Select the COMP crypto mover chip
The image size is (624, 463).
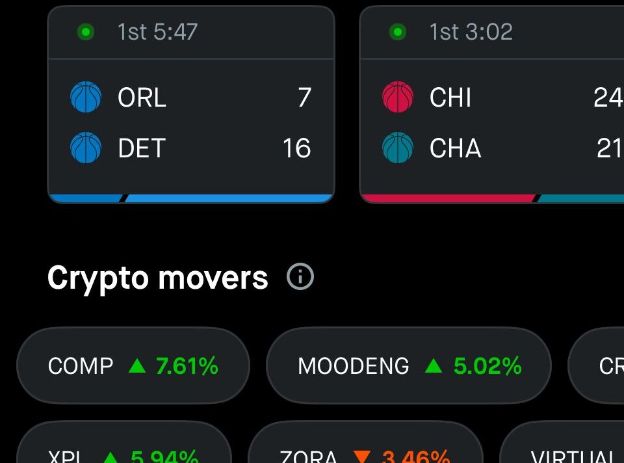click(133, 365)
